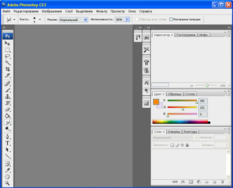Toggle lock image pixels brush icon
233x188 pixels.
pyautogui.click(x=178, y=145)
